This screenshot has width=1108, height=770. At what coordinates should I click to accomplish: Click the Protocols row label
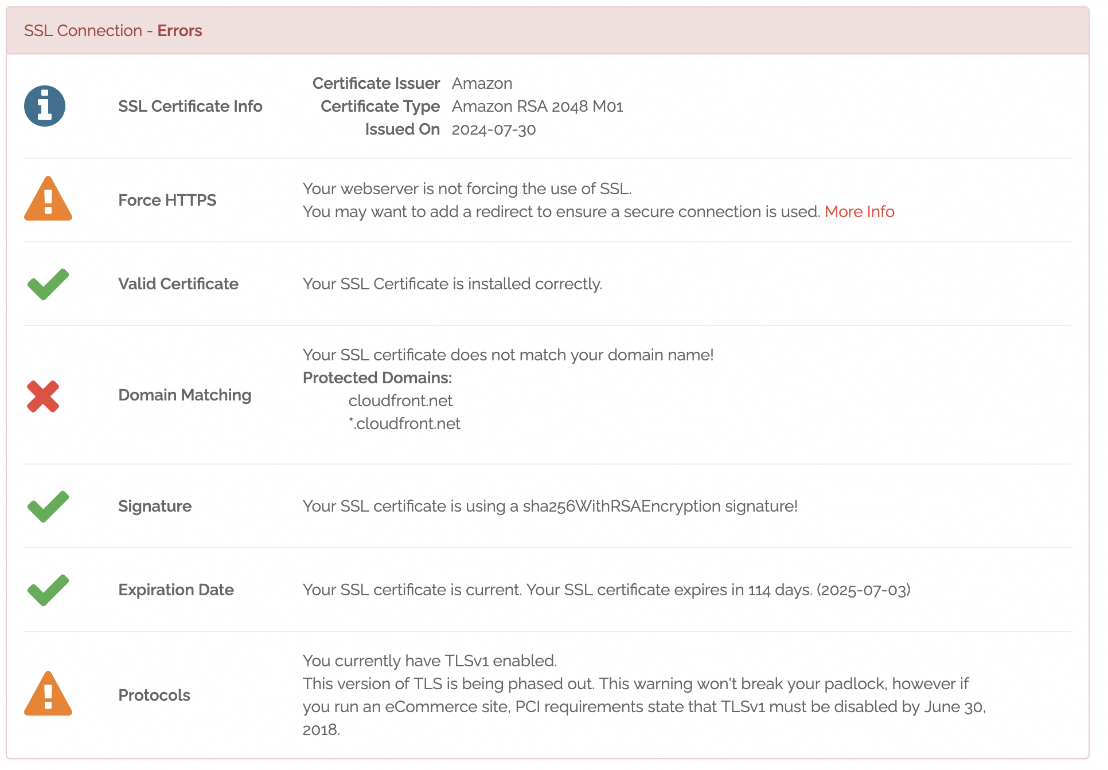(154, 696)
